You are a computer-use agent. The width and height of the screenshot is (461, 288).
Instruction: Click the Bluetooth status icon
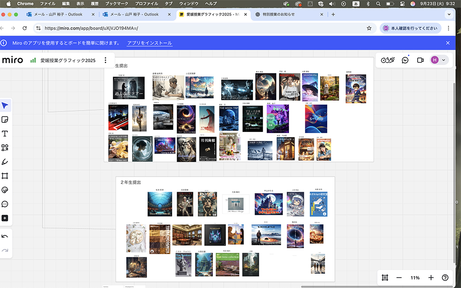pyautogui.click(x=368, y=4)
